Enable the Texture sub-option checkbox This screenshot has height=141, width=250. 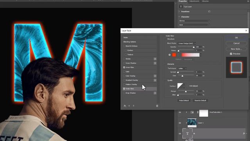pyautogui.click(x=126, y=55)
